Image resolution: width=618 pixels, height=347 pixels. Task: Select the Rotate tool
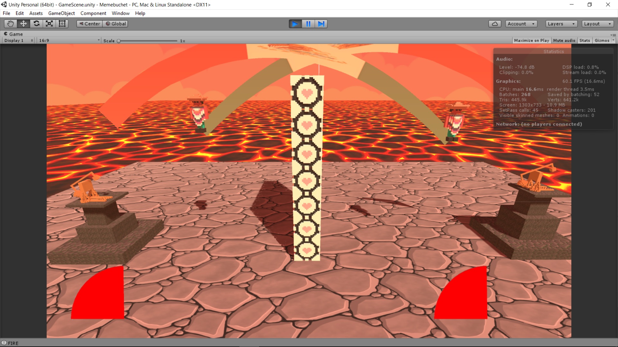[36, 24]
